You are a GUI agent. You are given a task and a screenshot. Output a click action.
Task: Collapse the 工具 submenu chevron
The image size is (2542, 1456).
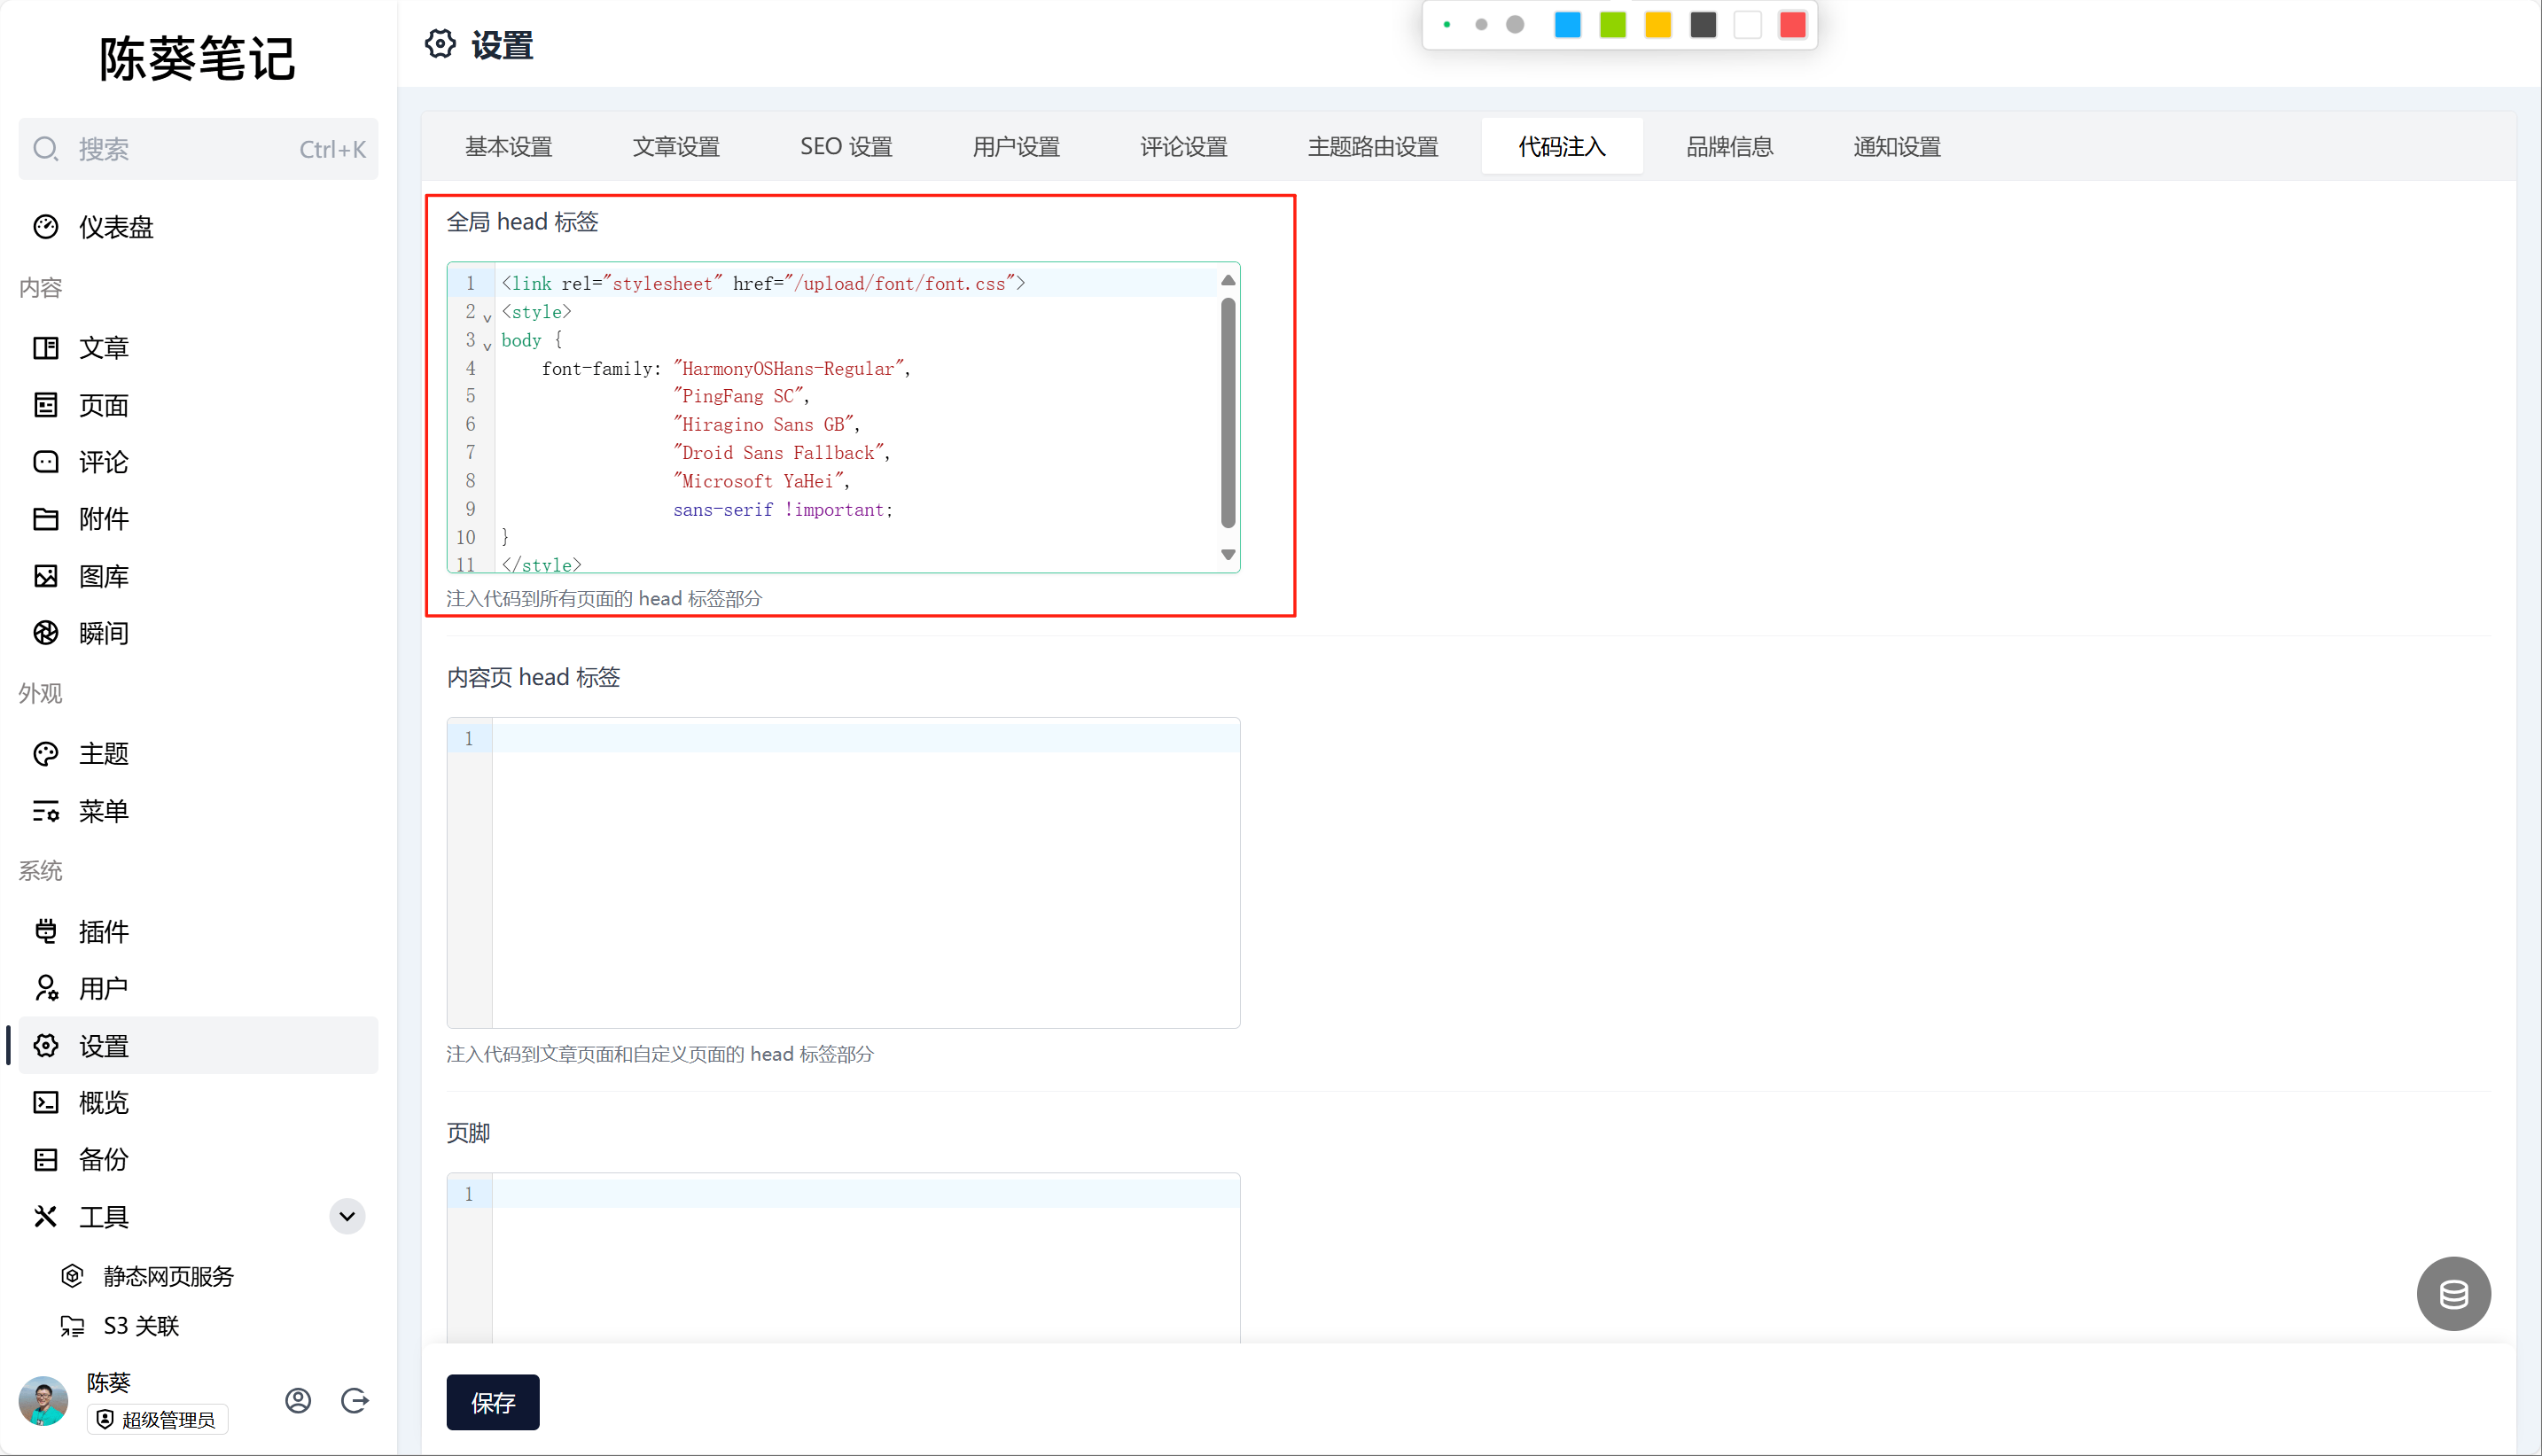(347, 1216)
